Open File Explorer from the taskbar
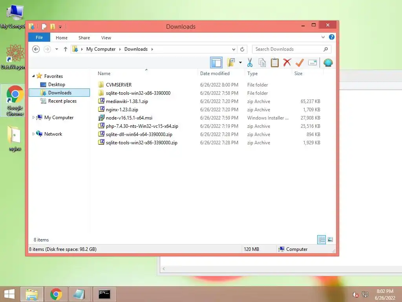Viewport: 402px width, 302px height. pos(32,294)
